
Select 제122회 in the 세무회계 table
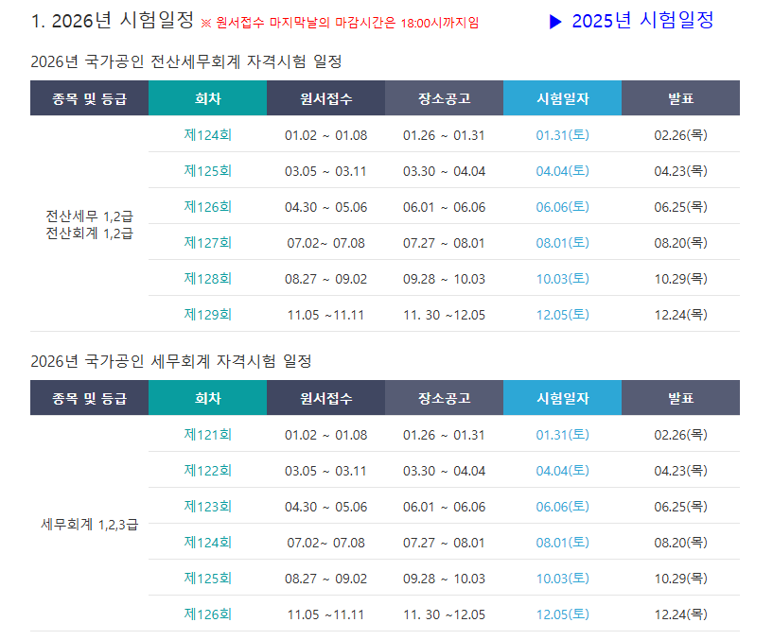(207, 470)
